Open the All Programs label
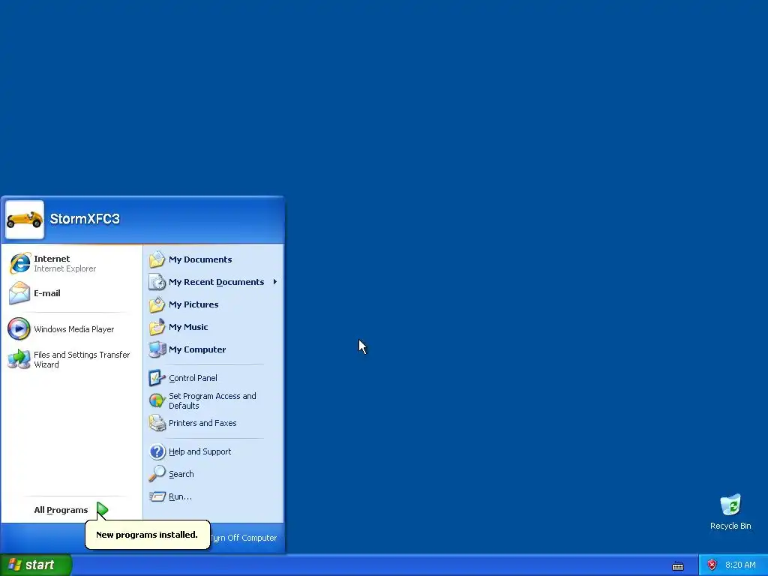The image size is (768, 576). pos(61,510)
